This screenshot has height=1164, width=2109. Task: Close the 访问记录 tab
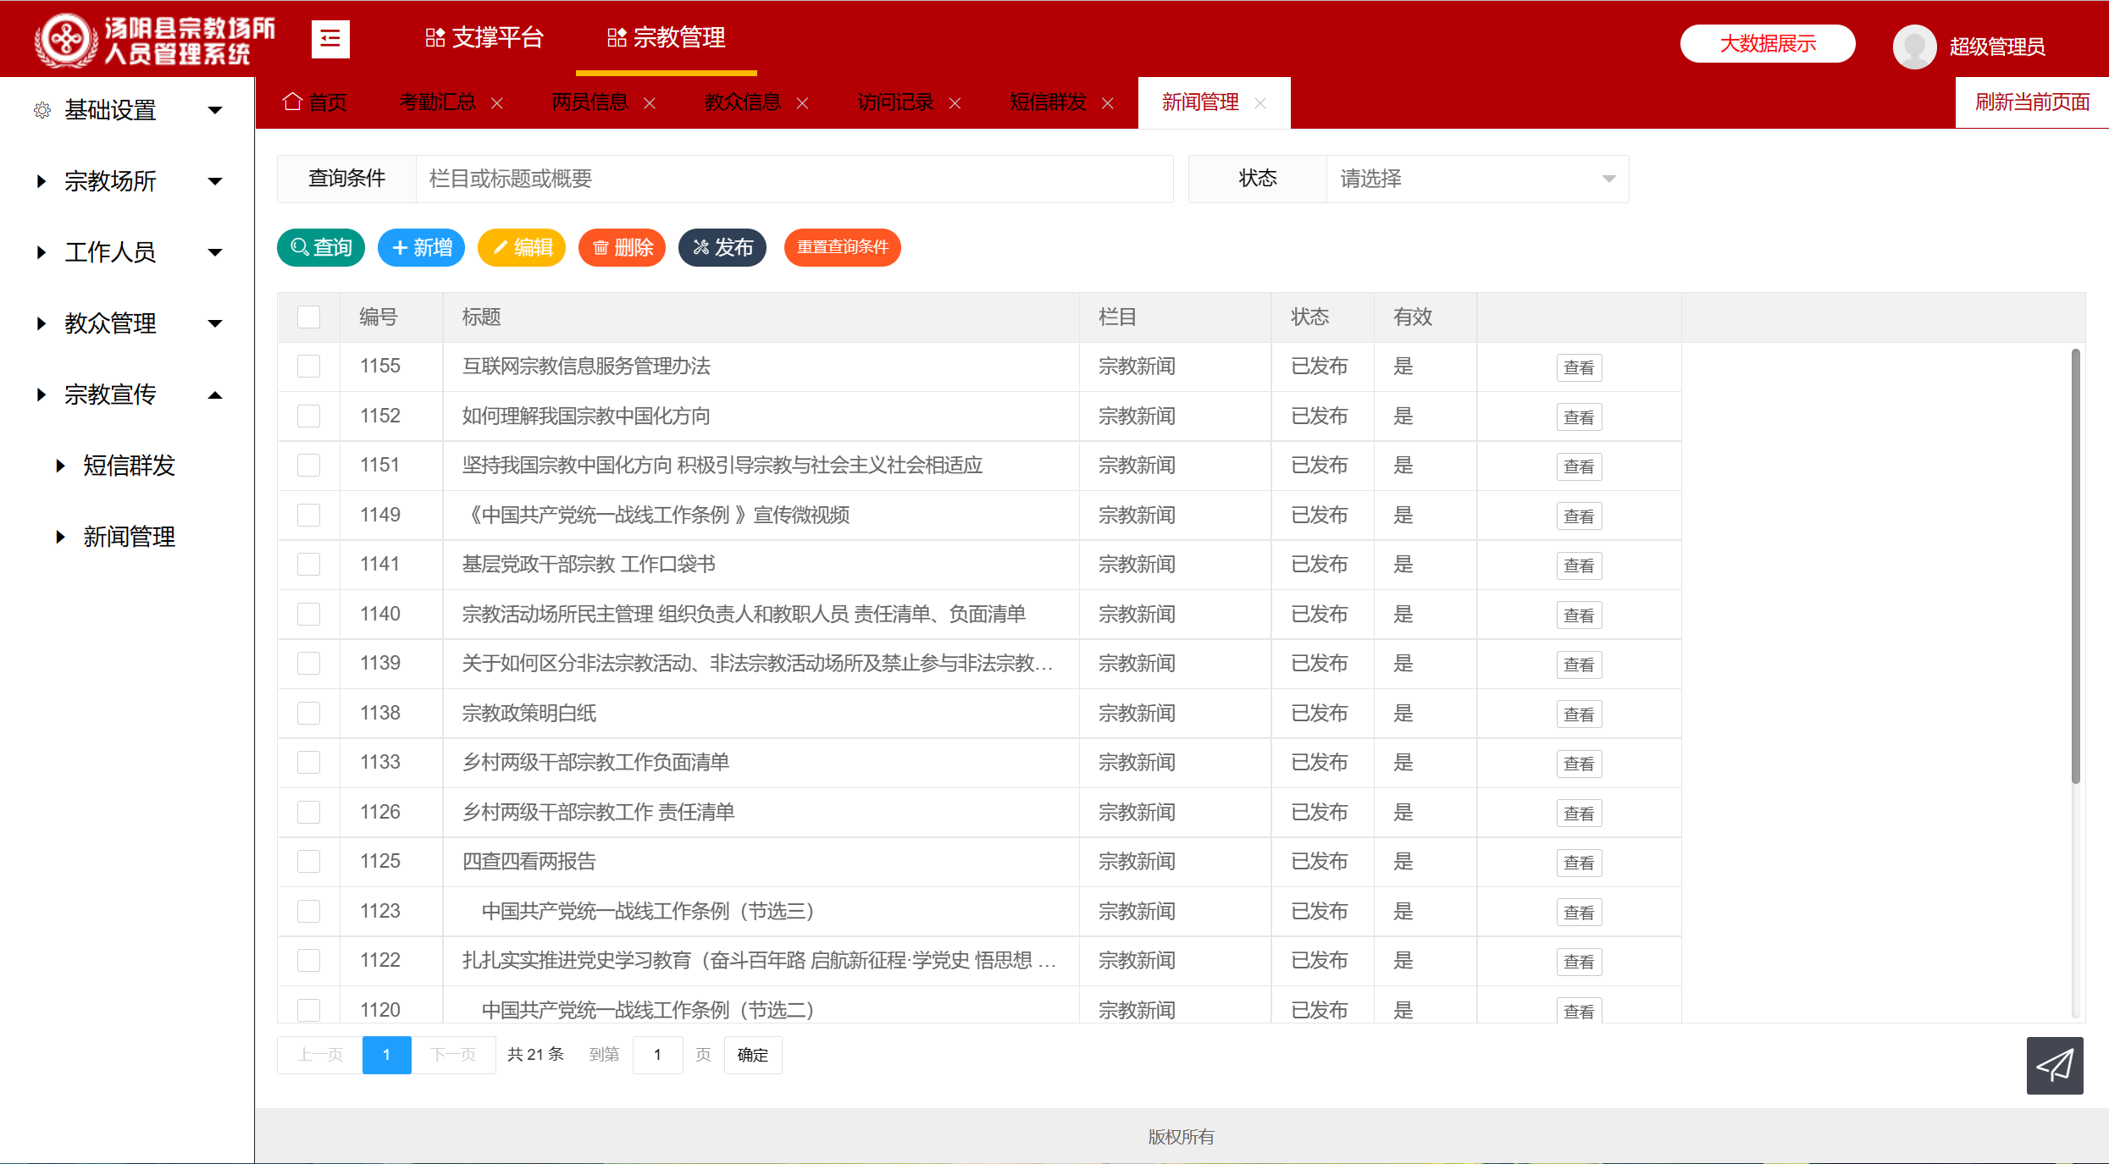tap(955, 103)
